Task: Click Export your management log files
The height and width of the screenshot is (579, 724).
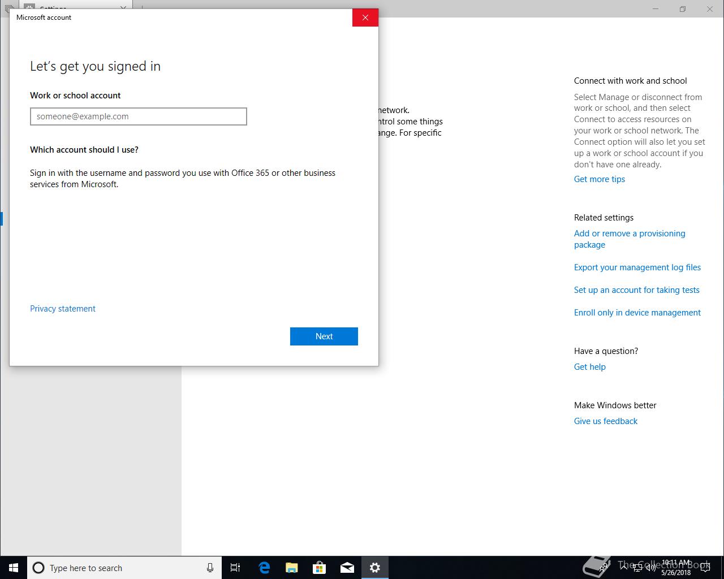Action: pos(637,267)
